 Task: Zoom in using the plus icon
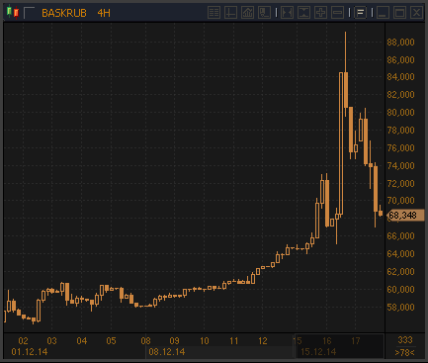(320, 13)
